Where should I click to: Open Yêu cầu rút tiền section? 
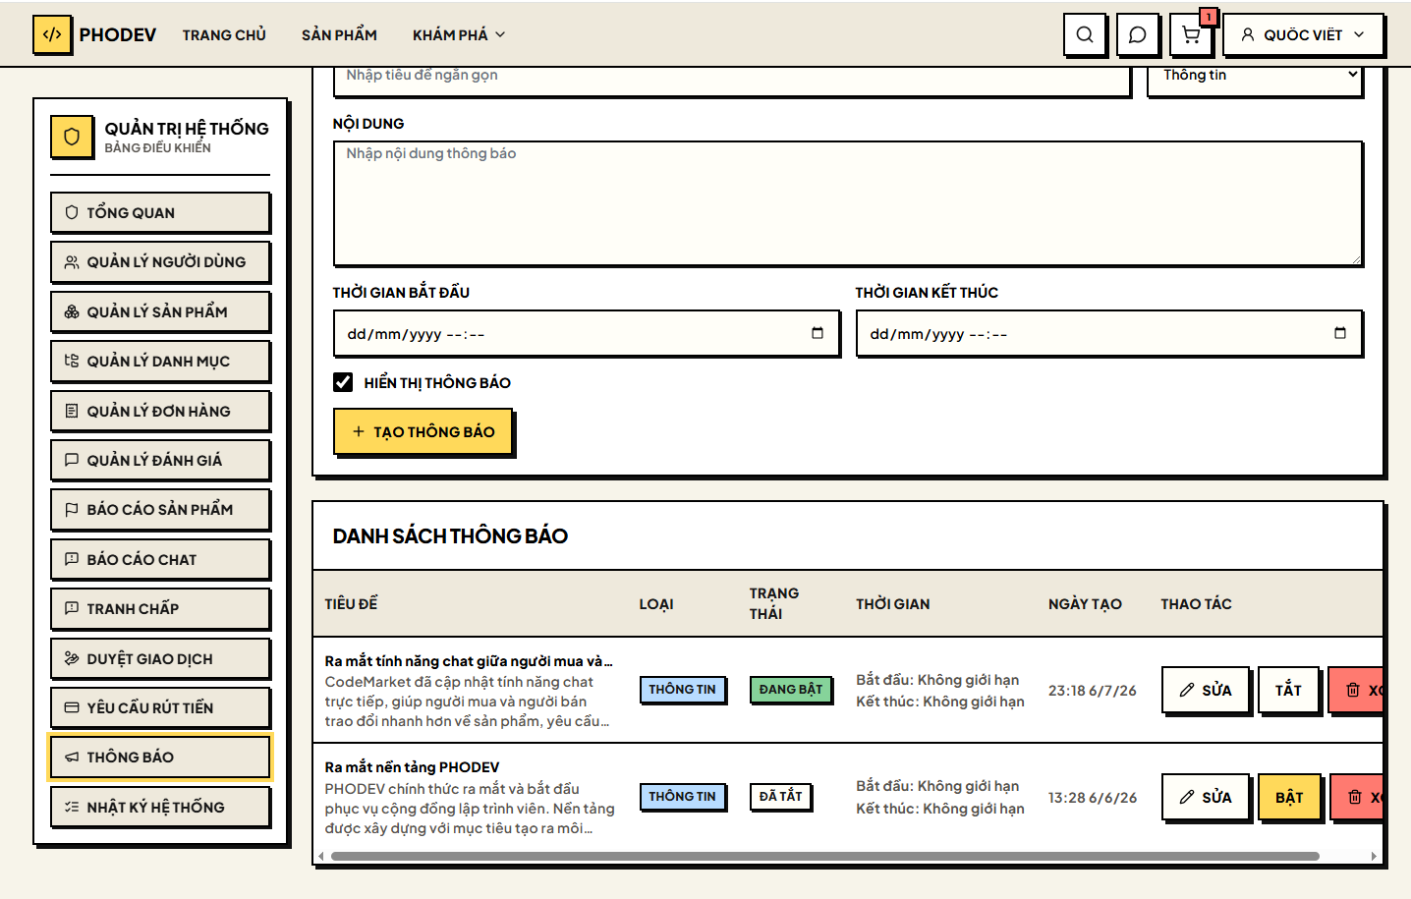(160, 707)
